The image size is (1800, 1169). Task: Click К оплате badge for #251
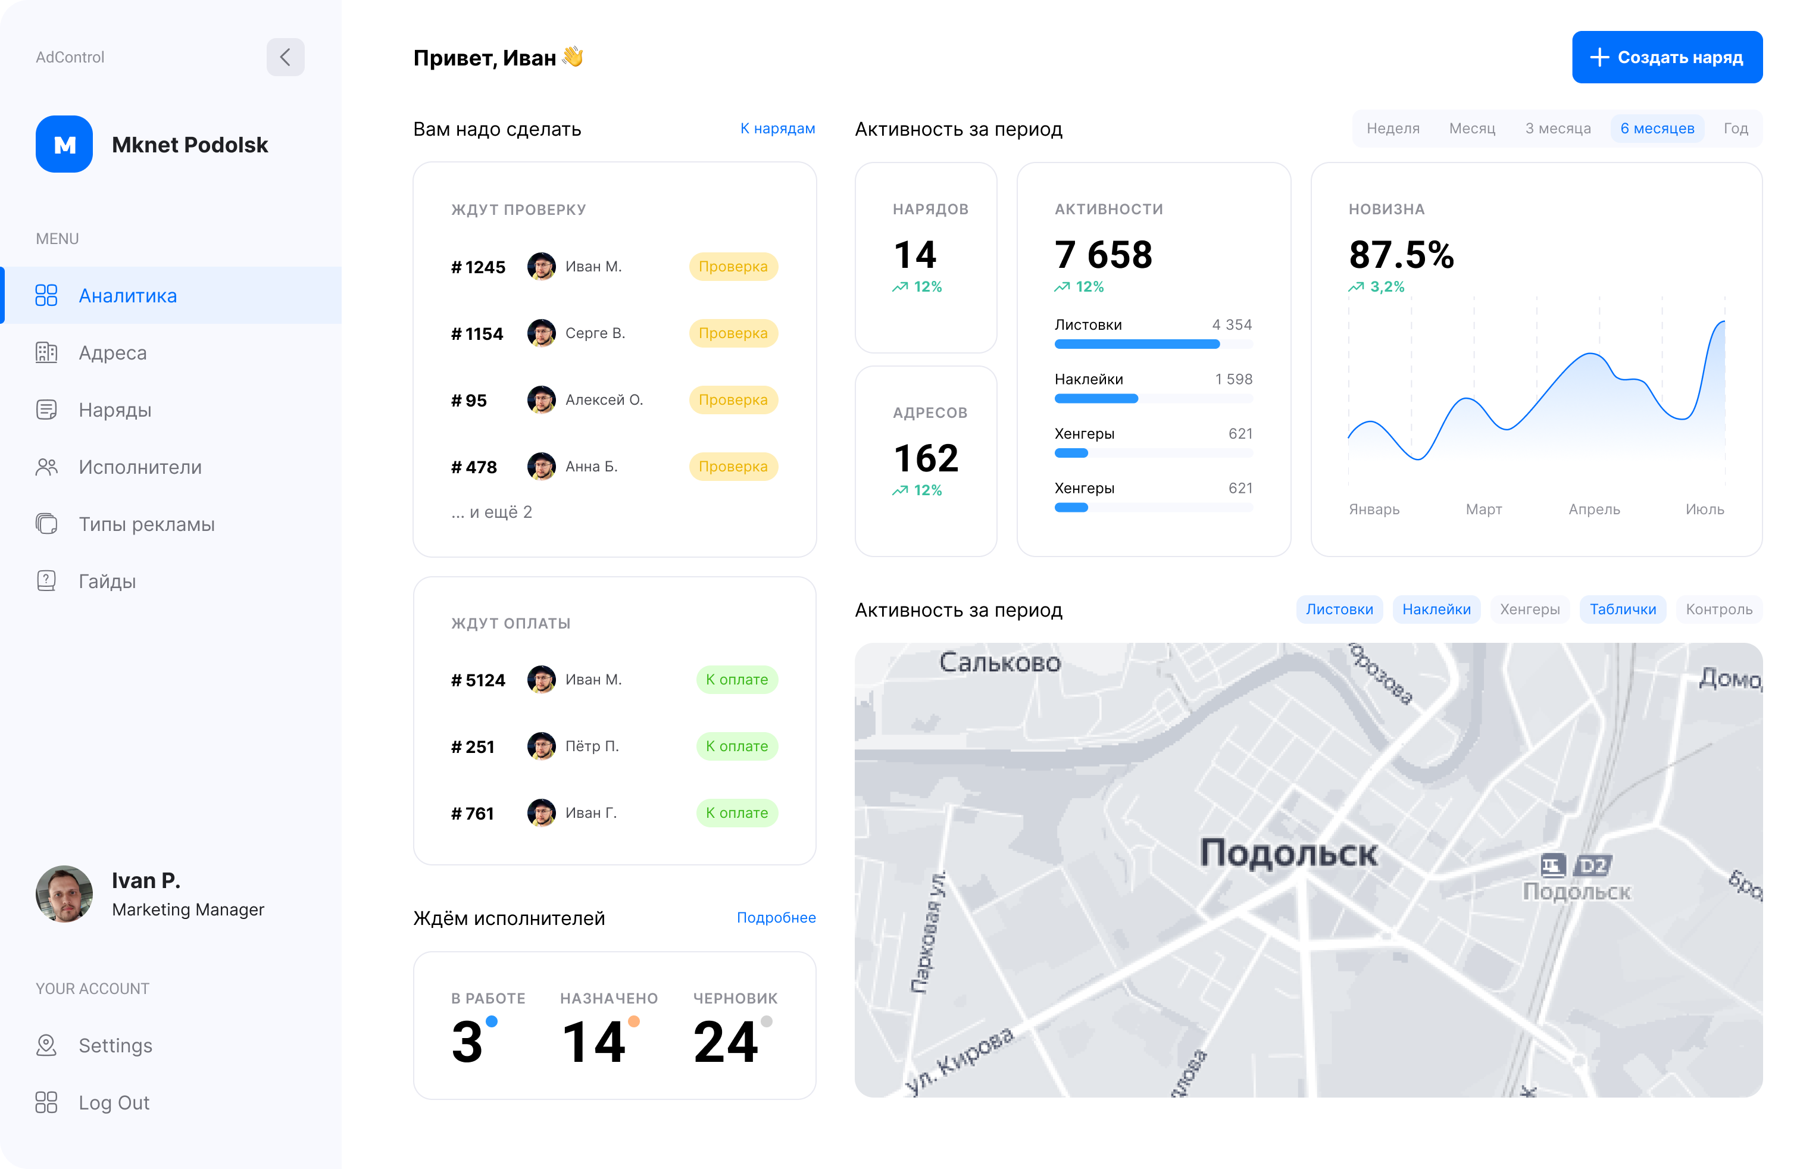[737, 746]
